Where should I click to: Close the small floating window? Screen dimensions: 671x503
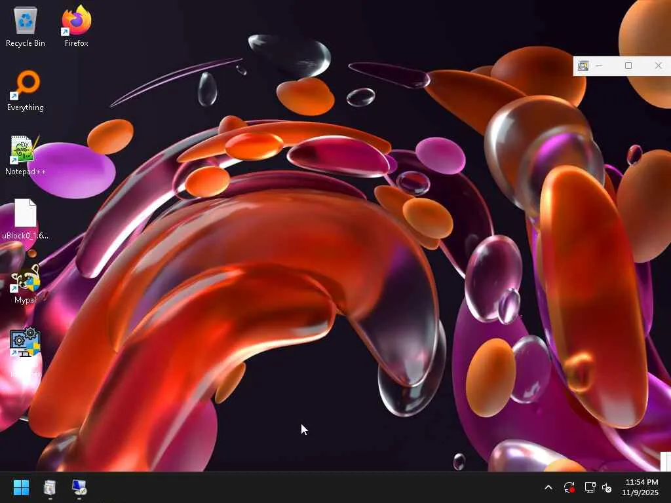(658, 65)
